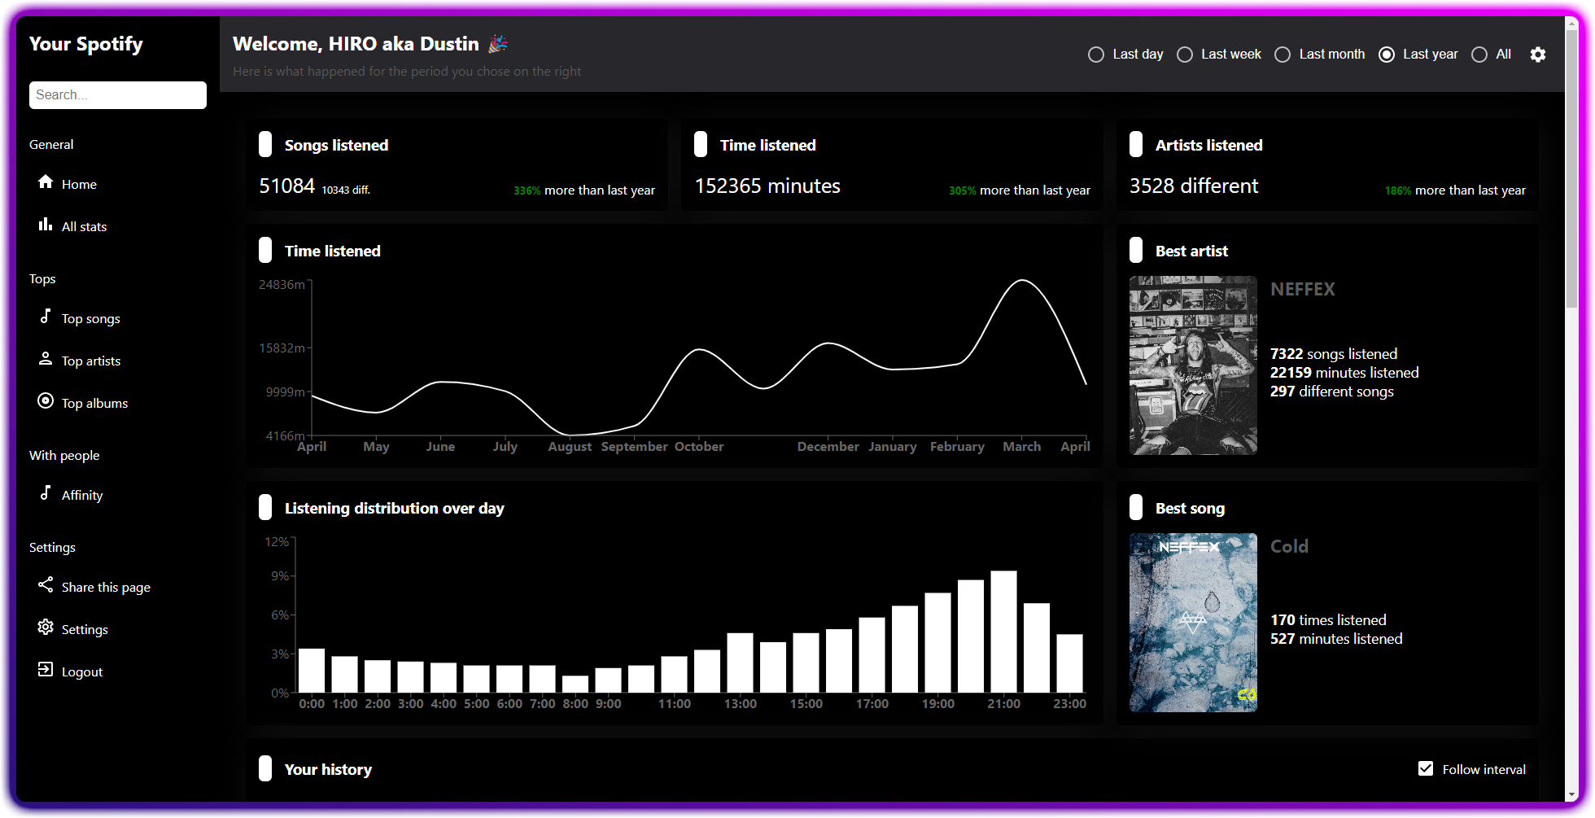Viewport: 1595px width, 818px height.
Task: Click the Home house icon in sidebar
Action: tap(46, 182)
